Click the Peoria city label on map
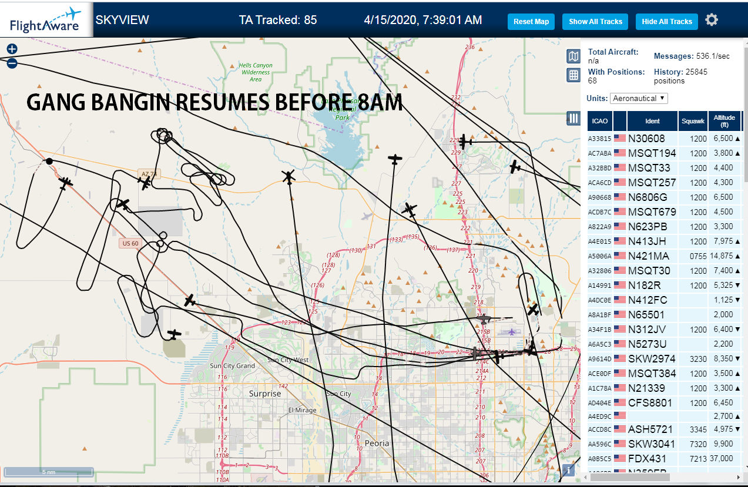Image resolution: width=748 pixels, height=487 pixels. (x=377, y=443)
